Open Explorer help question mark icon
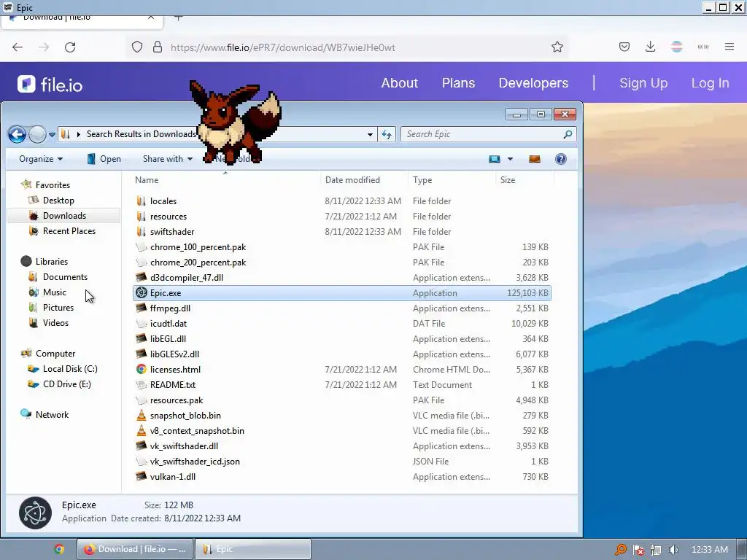Screen dimensions: 747x560 click(x=561, y=159)
